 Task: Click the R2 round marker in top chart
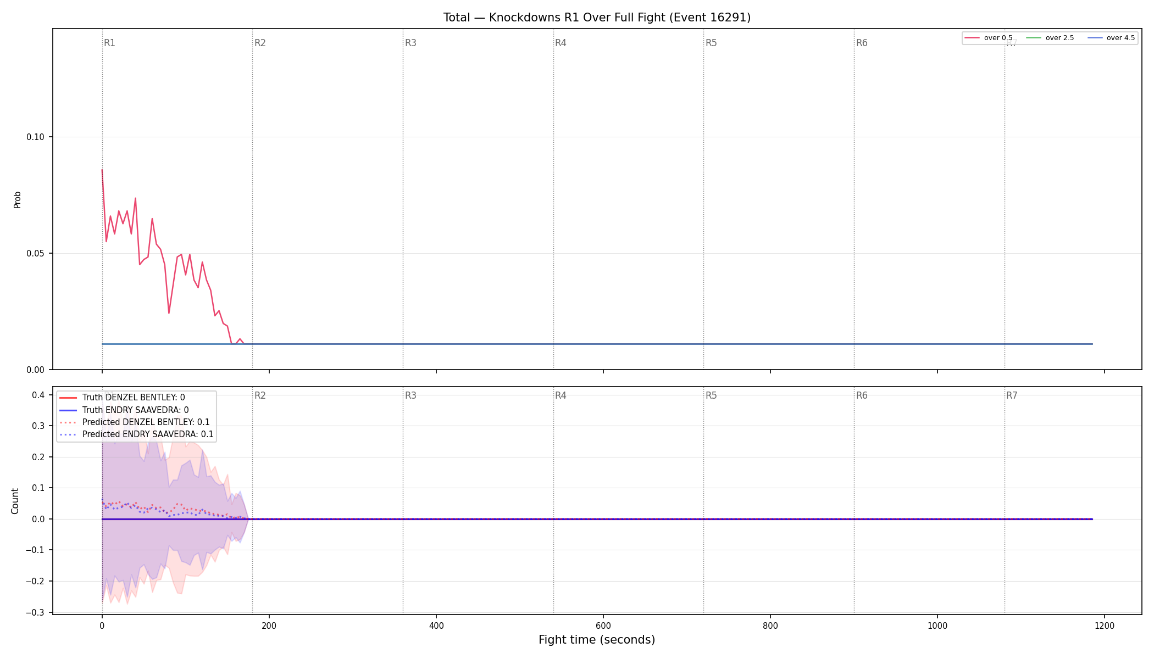click(260, 43)
